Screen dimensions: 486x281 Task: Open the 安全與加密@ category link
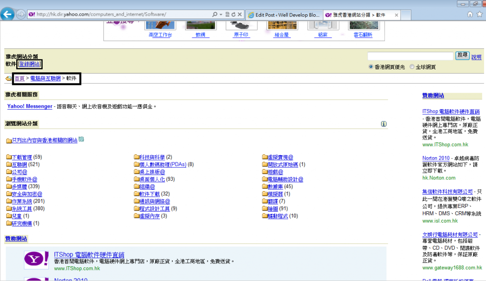tap(27, 194)
